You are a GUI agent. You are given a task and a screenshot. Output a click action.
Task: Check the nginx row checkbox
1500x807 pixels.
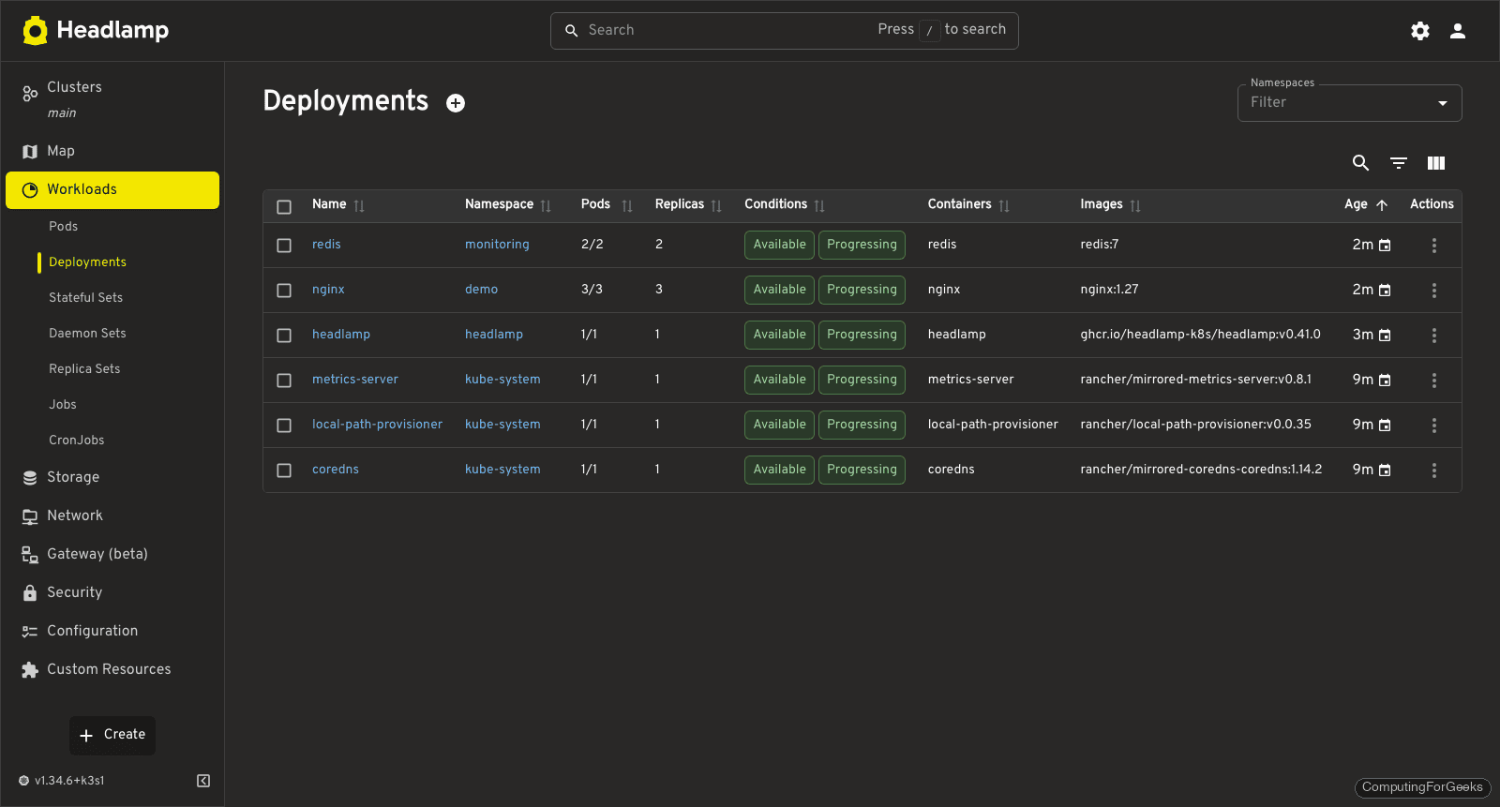[284, 291]
